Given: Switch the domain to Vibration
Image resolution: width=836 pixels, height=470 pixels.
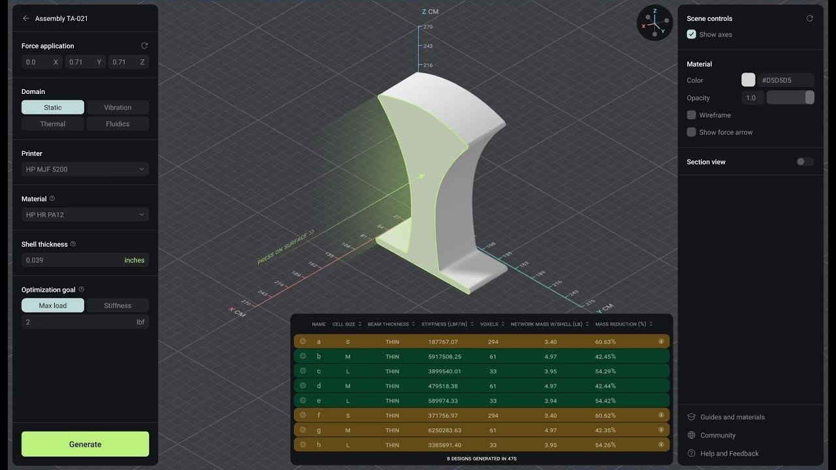Looking at the screenshot, I should tap(118, 107).
